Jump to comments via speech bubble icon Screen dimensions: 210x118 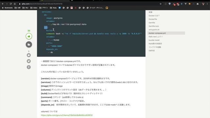(29, 55)
